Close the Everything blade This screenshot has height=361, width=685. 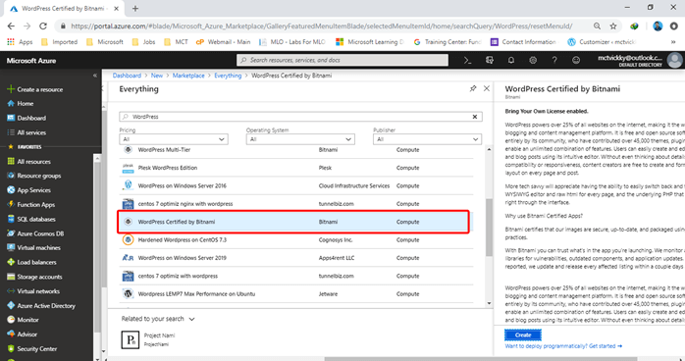pyautogui.click(x=486, y=88)
